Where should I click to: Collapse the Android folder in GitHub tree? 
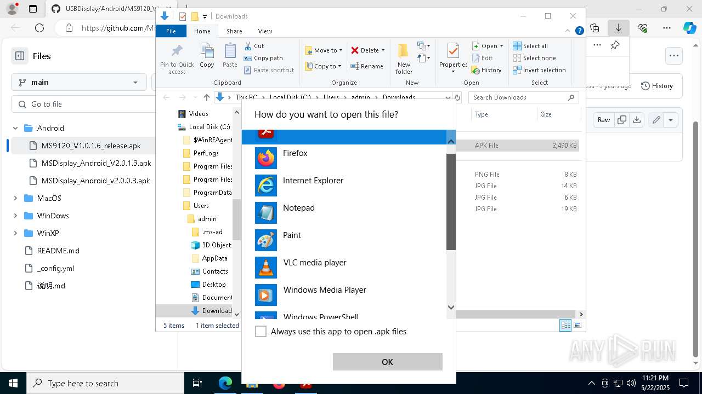(x=15, y=128)
